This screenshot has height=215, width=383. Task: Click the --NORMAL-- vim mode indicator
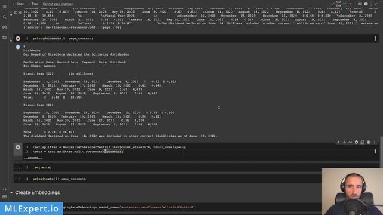tap(33, 158)
